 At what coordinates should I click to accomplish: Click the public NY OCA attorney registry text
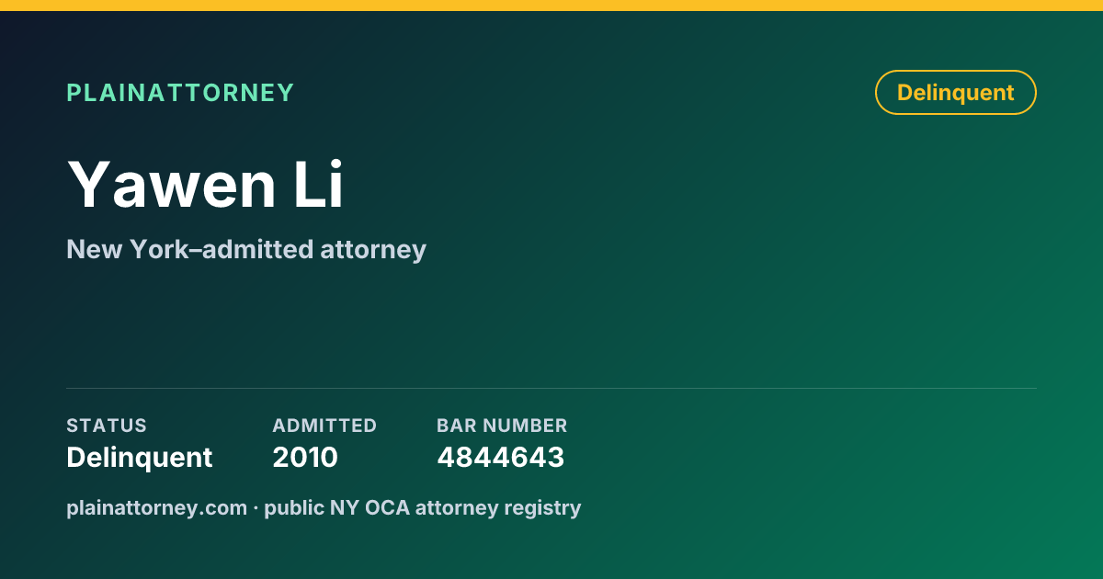coord(423,507)
